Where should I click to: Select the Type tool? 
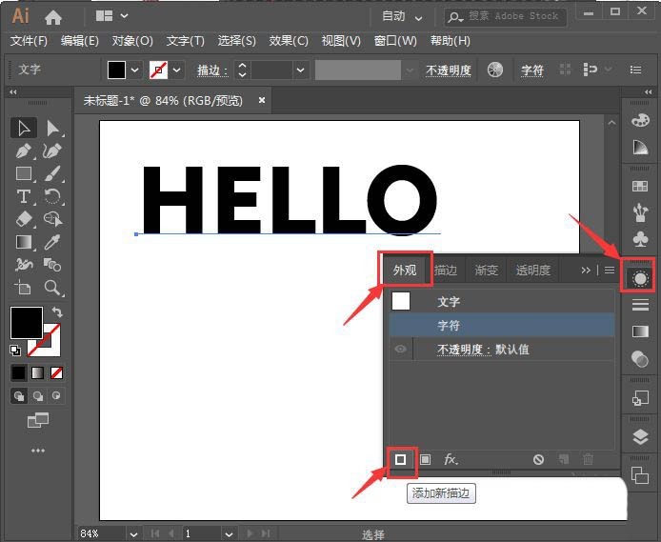pos(24,196)
